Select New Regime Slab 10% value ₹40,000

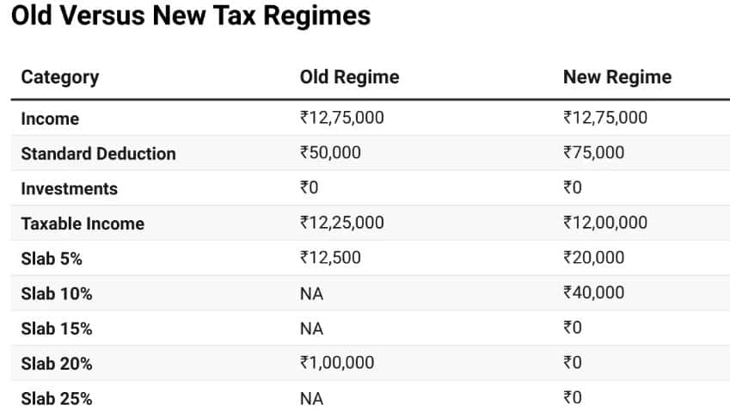593,292
